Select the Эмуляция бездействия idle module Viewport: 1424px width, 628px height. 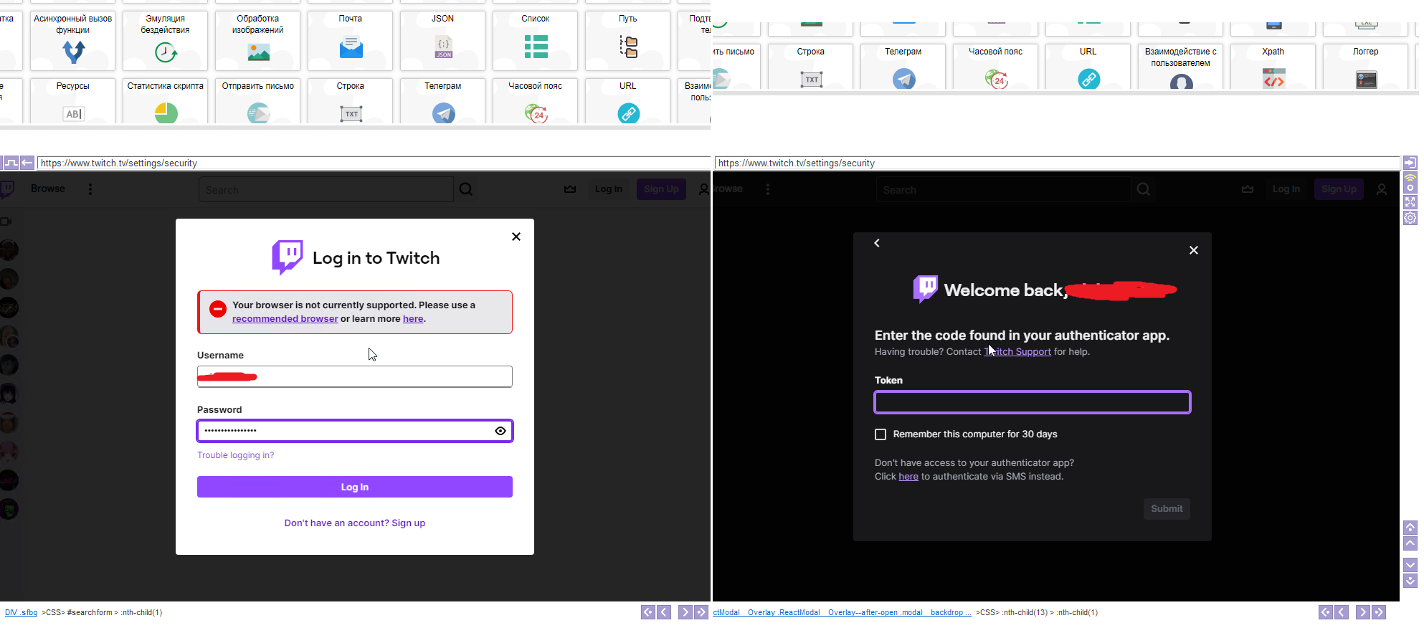[165, 41]
